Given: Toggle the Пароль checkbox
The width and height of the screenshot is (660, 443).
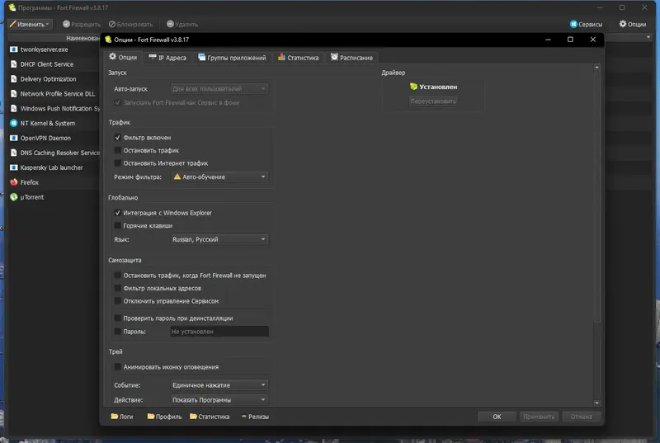Looking at the screenshot, I should 117,331.
